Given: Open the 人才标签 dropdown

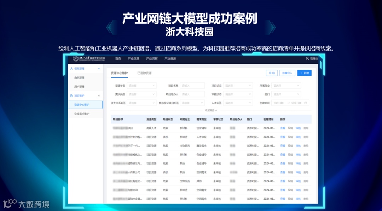Looking at the screenshot, I should [x=238, y=103].
